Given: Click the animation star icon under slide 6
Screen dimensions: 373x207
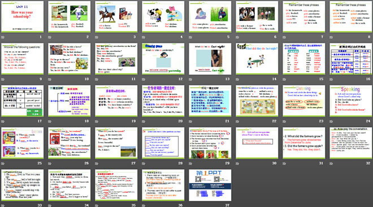Looking at the screenshot, I should [237, 37].
